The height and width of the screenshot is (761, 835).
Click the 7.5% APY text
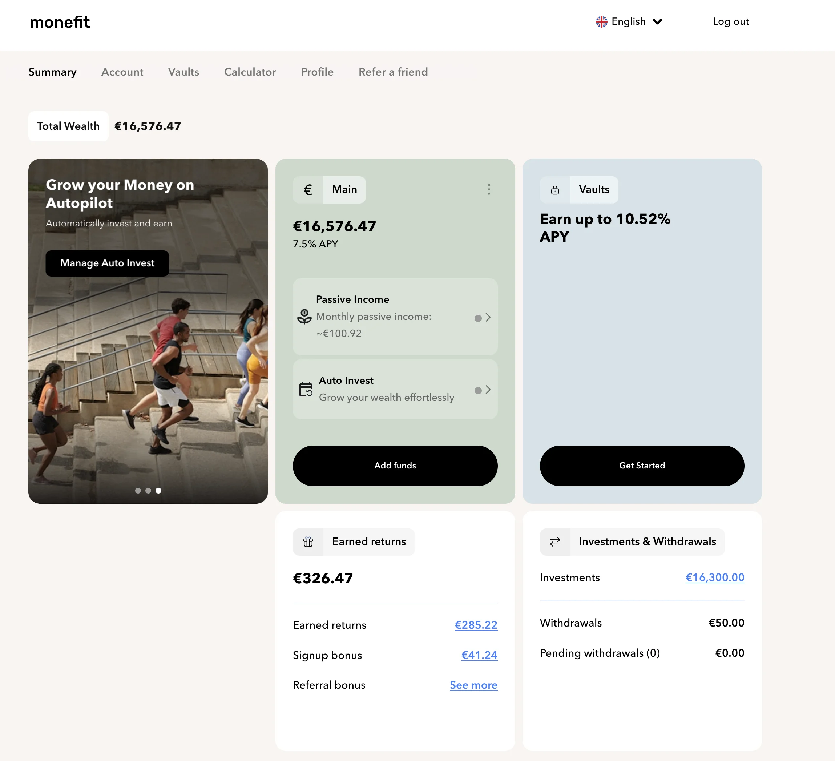coord(315,244)
